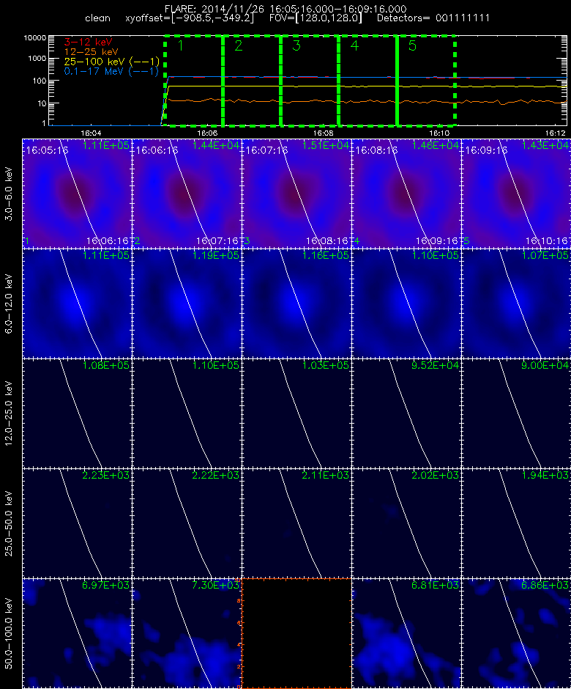Click the peak value 1.07E+05
This screenshot has height=689, width=571.
point(545,255)
